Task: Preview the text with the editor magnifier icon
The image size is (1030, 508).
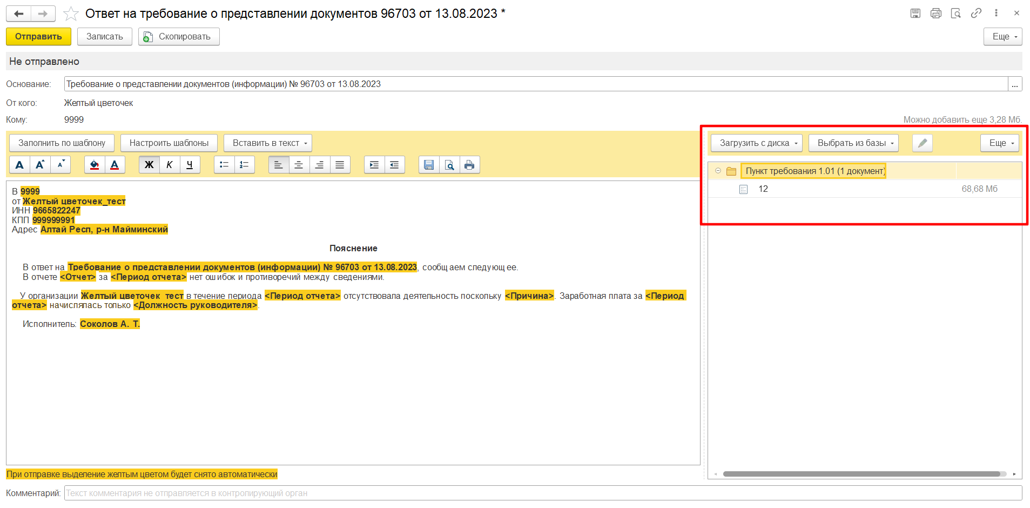Action: point(449,165)
